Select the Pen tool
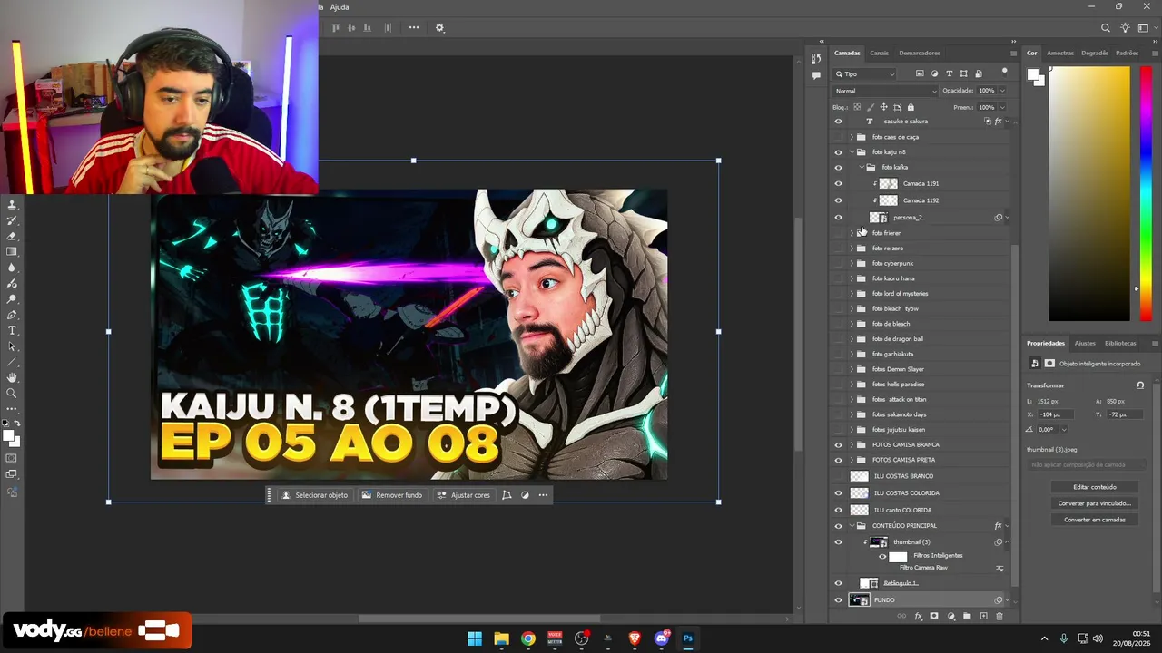Image resolution: width=1162 pixels, height=653 pixels. tap(12, 315)
